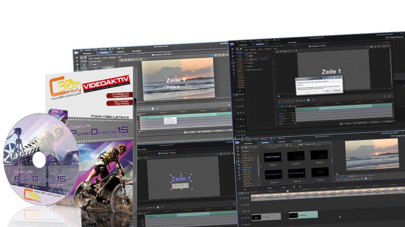
Task: Switch to Produzieren tab in lower-right window
Action: tap(281, 142)
